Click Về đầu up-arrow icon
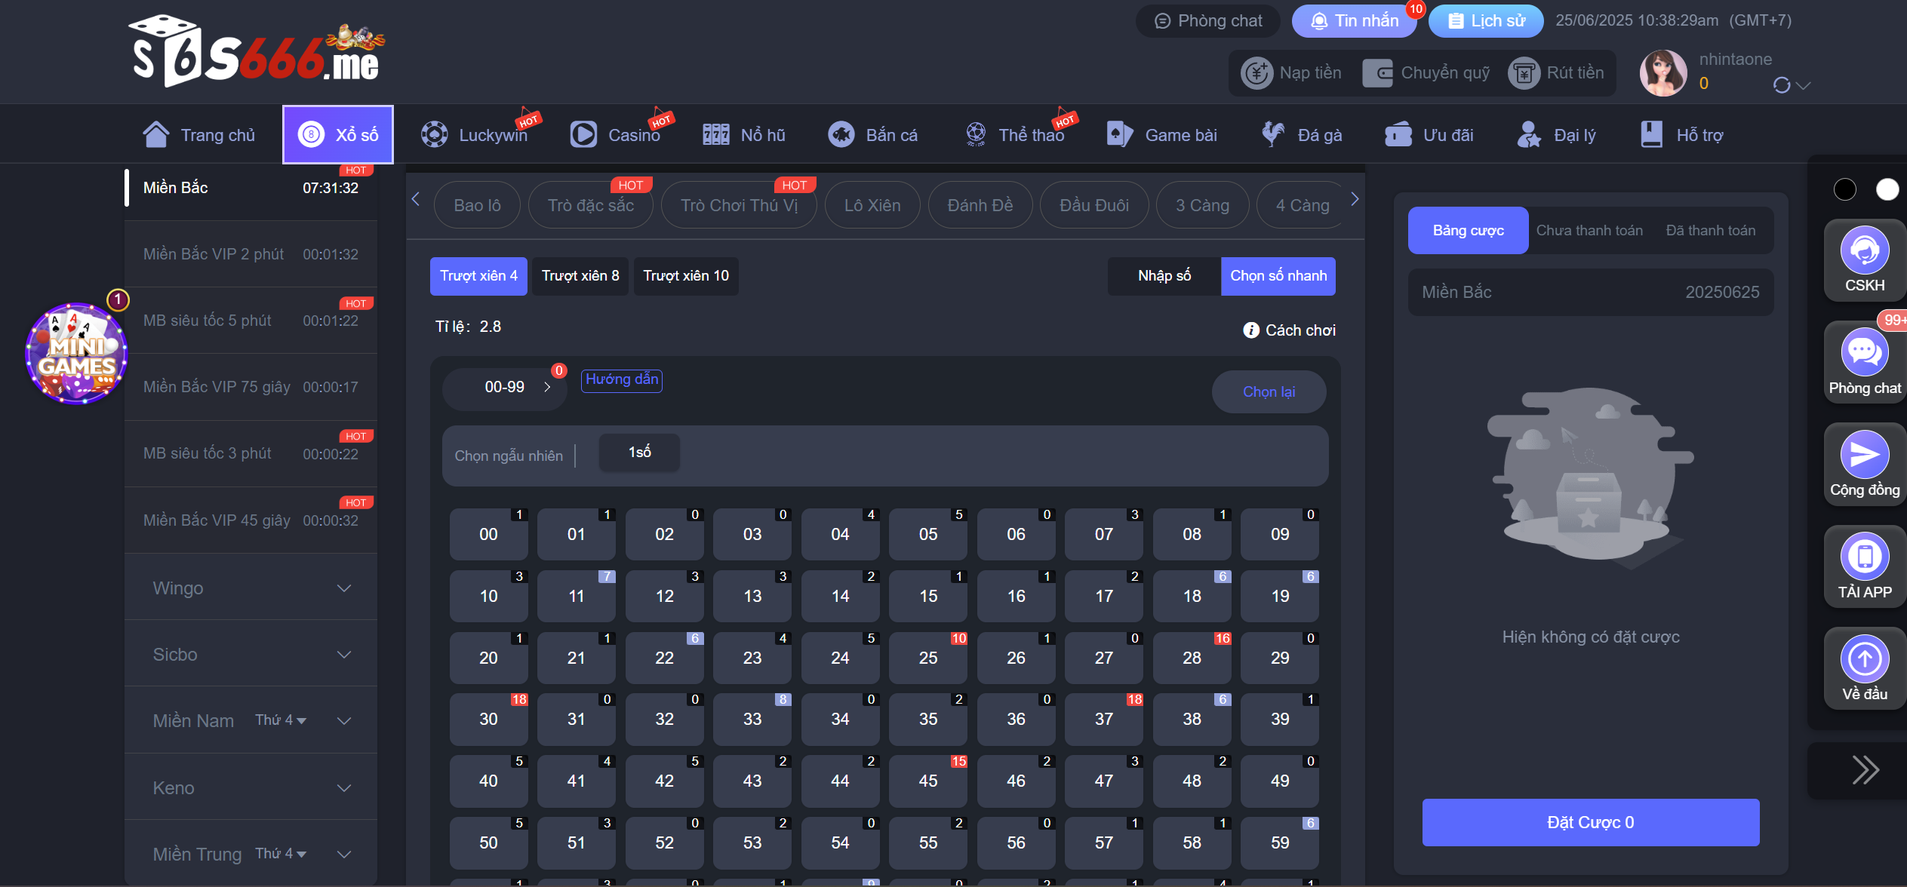 tap(1864, 658)
